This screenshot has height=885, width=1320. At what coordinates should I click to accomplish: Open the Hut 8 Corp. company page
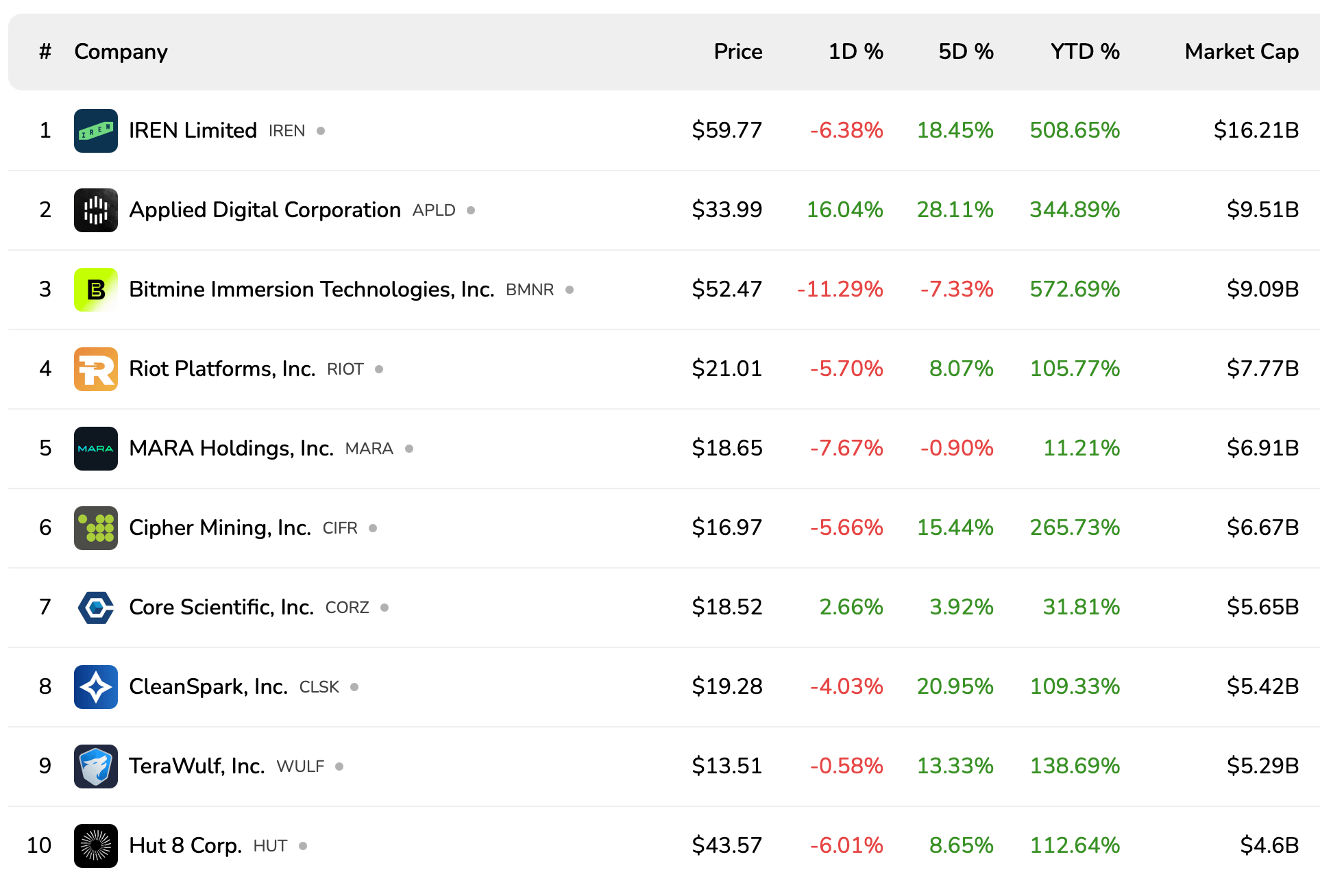point(185,846)
